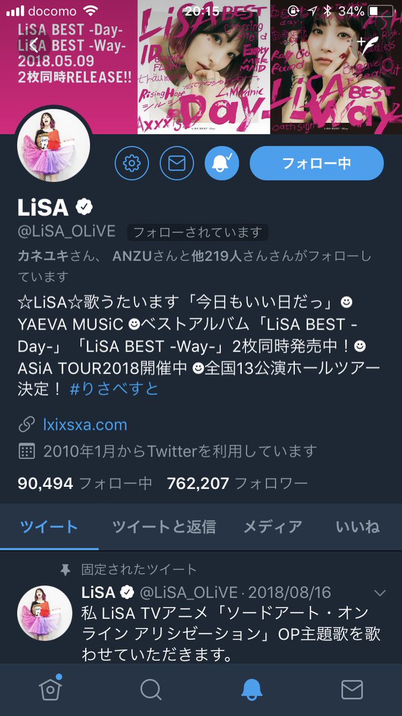Expand the pinned tweet options chevron
The width and height of the screenshot is (402, 716).
[379, 593]
